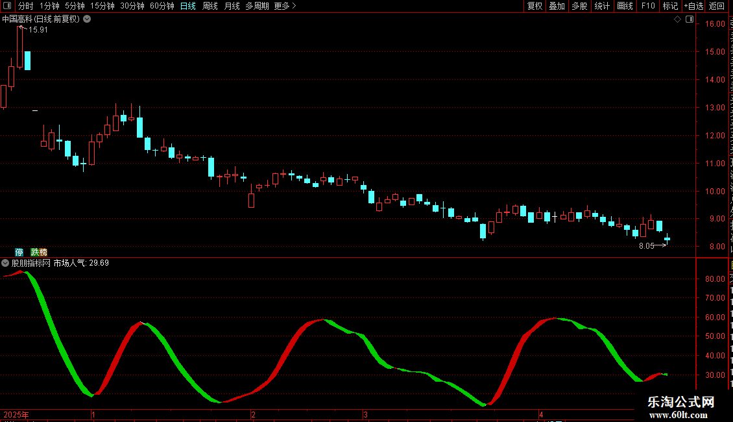Image resolution: width=733 pixels, height=422 pixels.
Task: Click month 2 marker on time axis
Action: pos(253,414)
